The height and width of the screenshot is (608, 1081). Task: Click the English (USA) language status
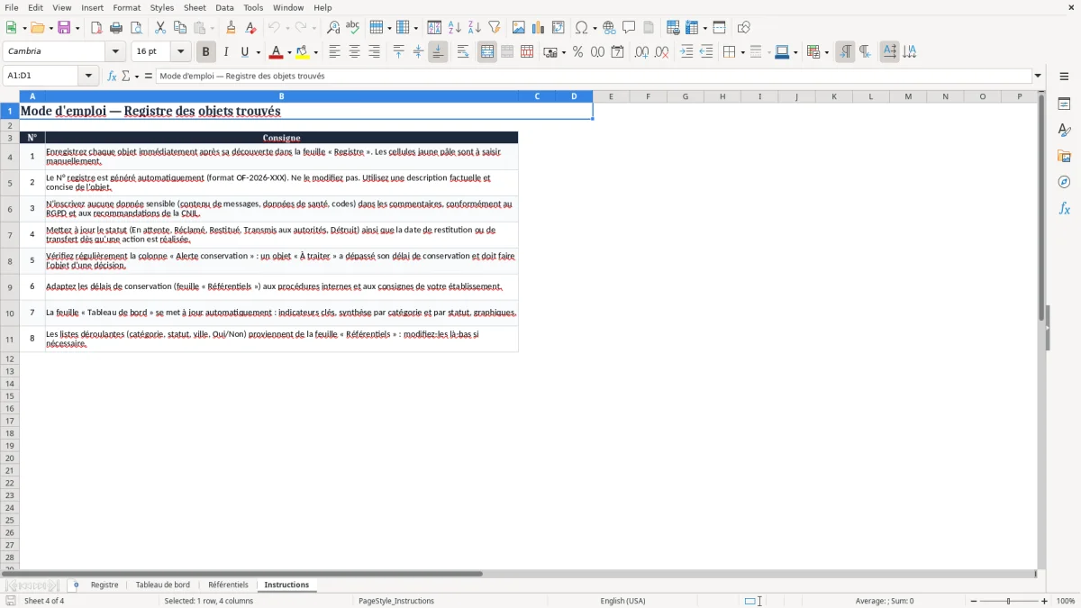[x=623, y=601]
